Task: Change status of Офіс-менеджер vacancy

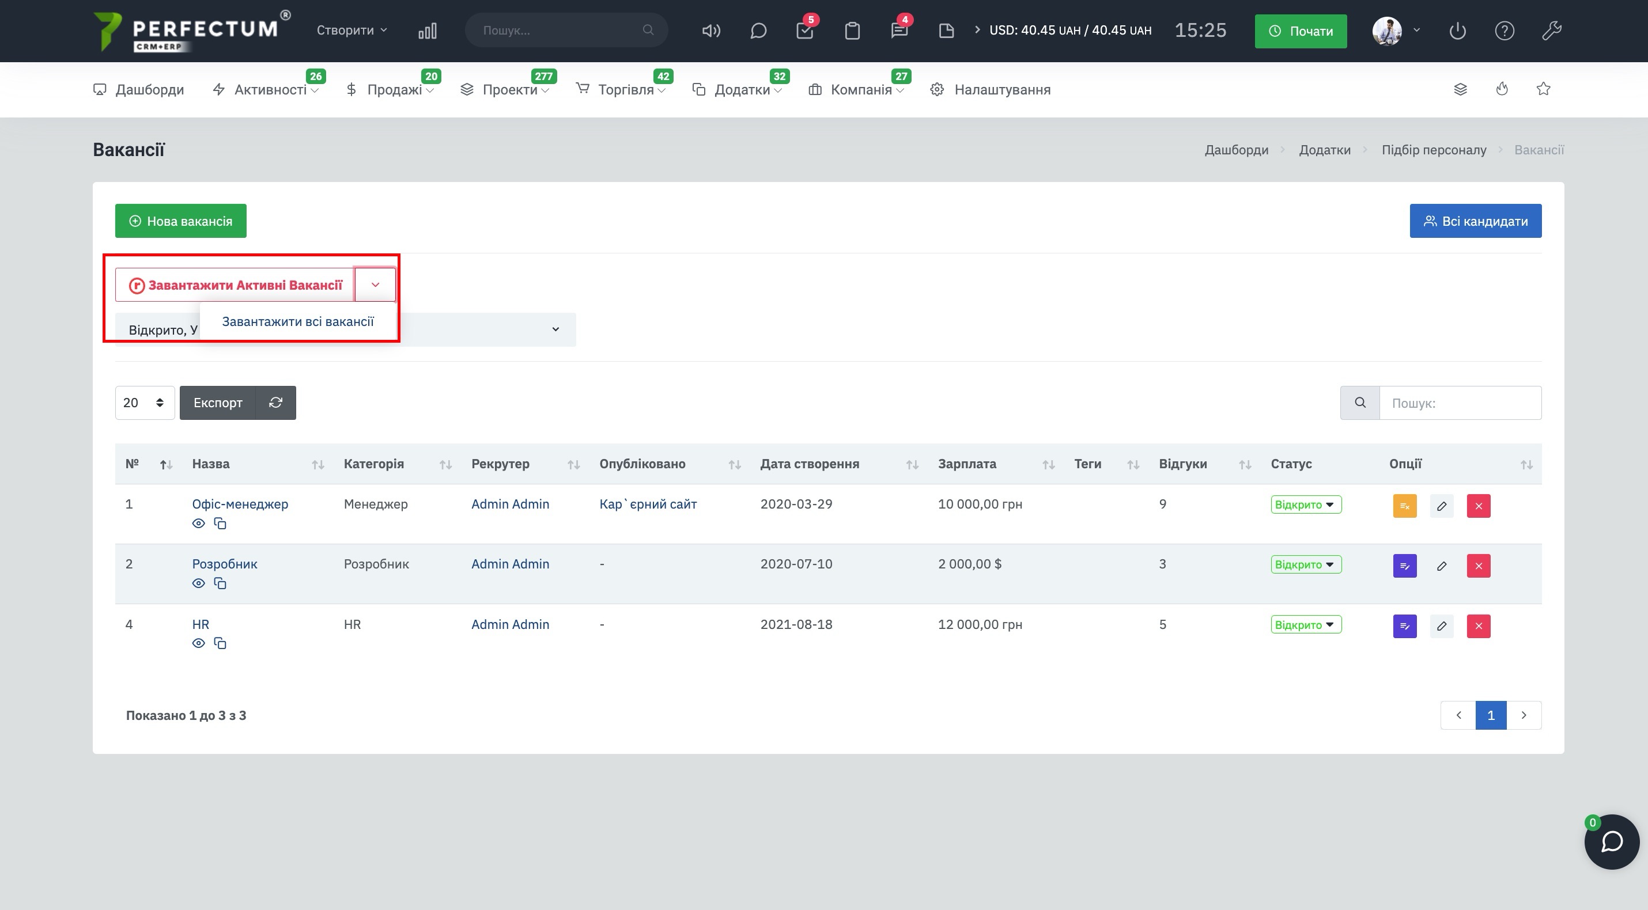Action: [x=1306, y=505]
